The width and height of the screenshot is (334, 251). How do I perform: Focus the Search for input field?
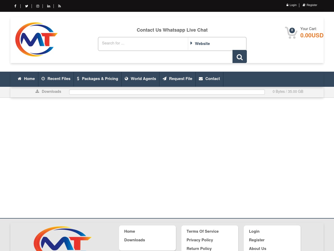143,43
